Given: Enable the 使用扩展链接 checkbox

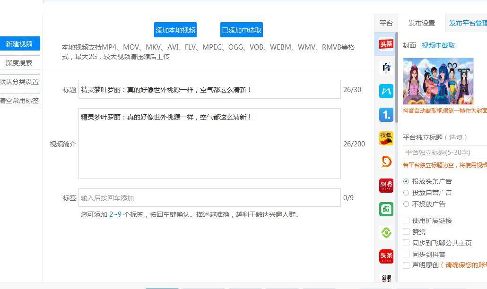Looking at the screenshot, I should tap(406, 221).
